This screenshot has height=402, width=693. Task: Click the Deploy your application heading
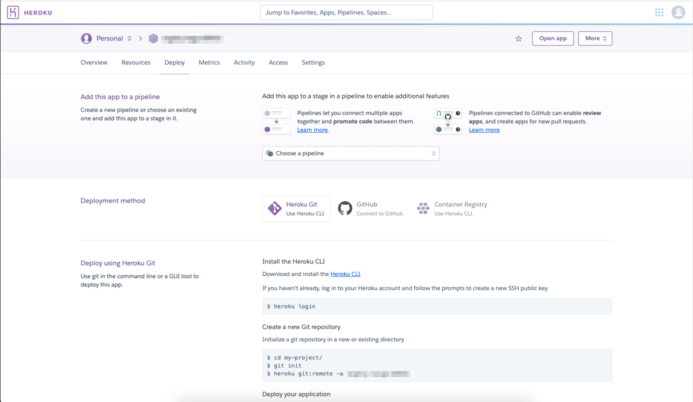[x=296, y=395]
